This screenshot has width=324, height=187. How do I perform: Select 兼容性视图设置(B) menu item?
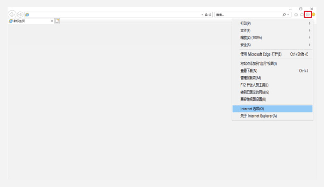(x=253, y=99)
